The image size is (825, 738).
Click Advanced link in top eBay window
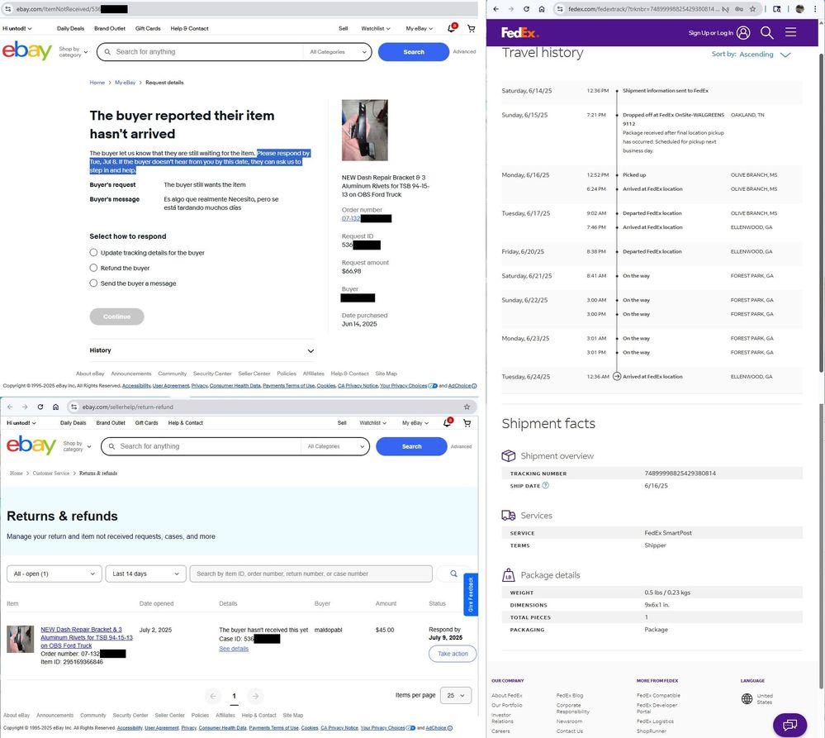coord(464,51)
